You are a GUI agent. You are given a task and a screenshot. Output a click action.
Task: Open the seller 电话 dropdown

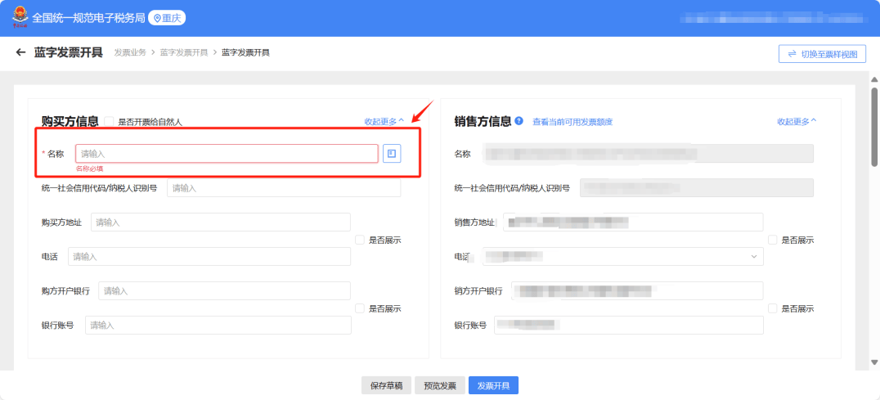click(x=753, y=257)
